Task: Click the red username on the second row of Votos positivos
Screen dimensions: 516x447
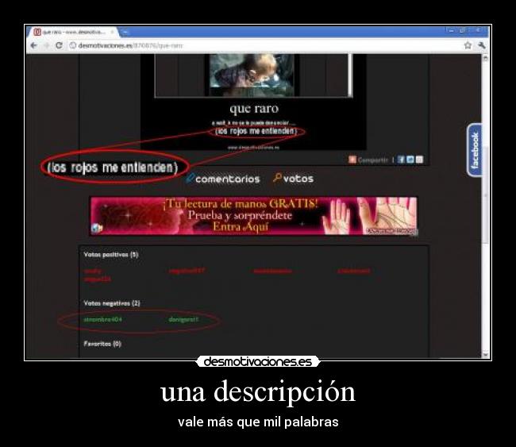Action: [98, 279]
